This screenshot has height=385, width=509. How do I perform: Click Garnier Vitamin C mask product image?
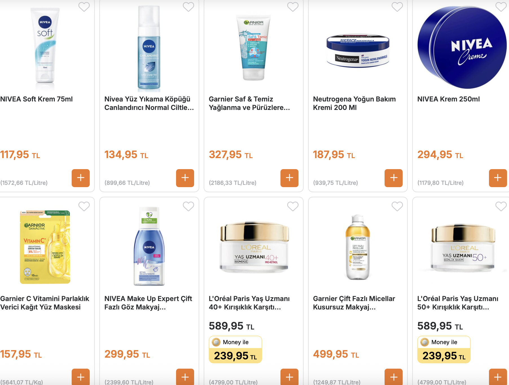pos(45,247)
